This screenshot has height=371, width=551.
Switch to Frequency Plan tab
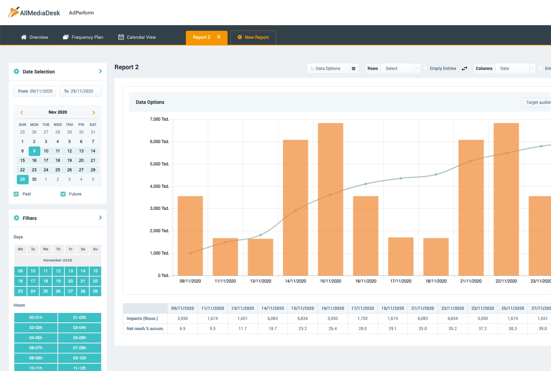[83, 37]
